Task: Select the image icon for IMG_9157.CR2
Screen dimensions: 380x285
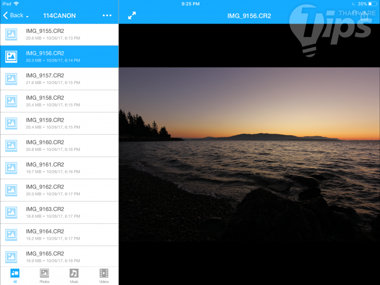Action: [x=11, y=79]
